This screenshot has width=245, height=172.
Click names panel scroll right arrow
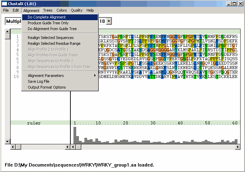tap(68, 147)
